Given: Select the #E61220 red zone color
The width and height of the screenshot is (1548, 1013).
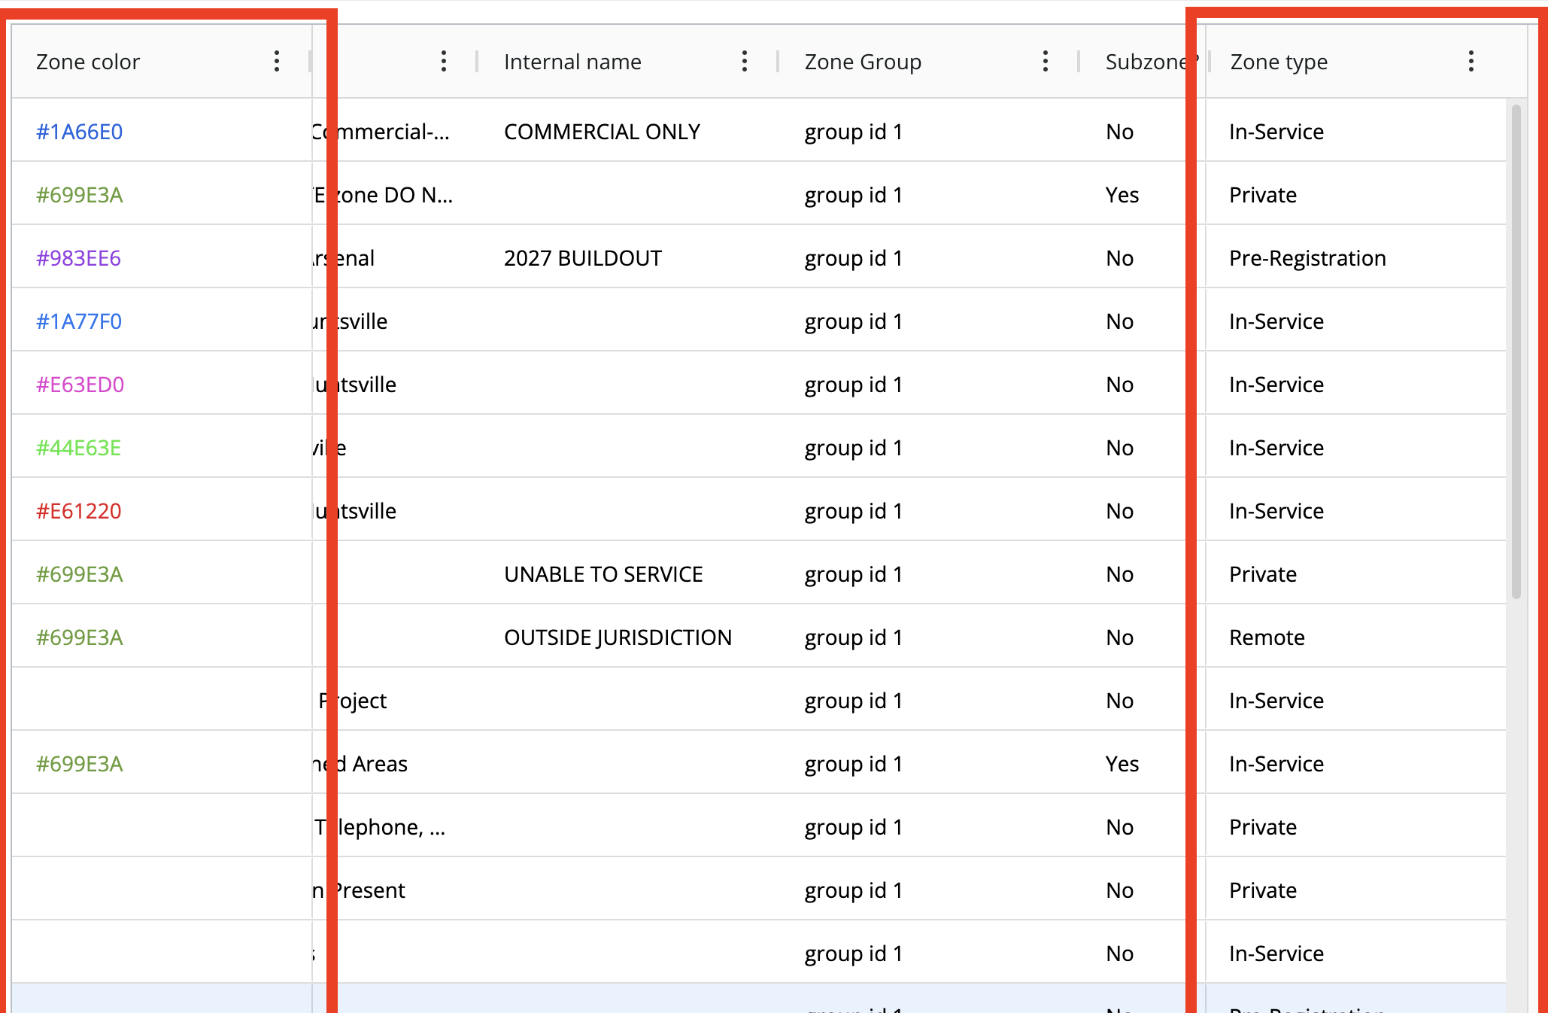Looking at the screenshot, I should pos(78,510).
